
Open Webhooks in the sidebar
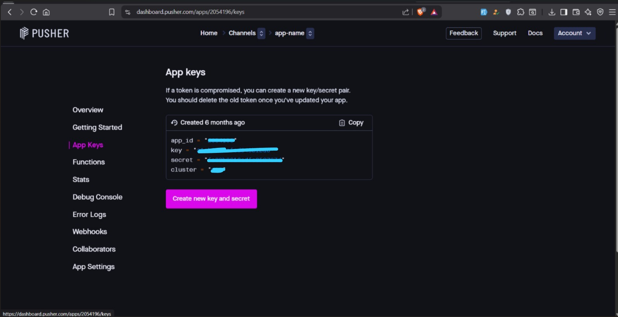[x=90, y=232]
